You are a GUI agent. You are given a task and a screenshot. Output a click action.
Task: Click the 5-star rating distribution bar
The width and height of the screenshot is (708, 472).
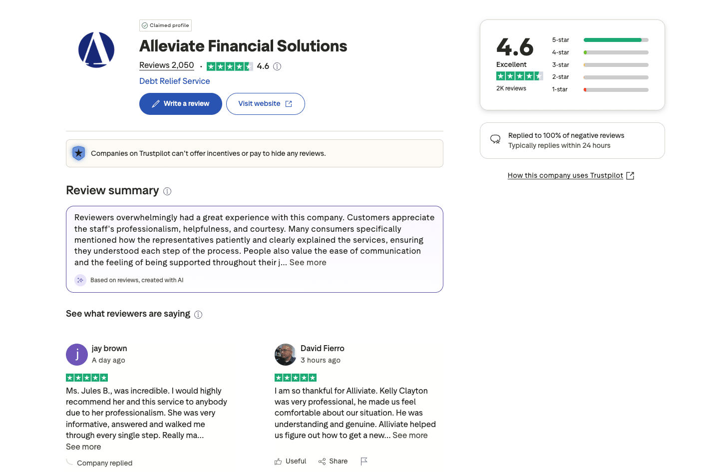pyautogui.click(x=616, y=39)
